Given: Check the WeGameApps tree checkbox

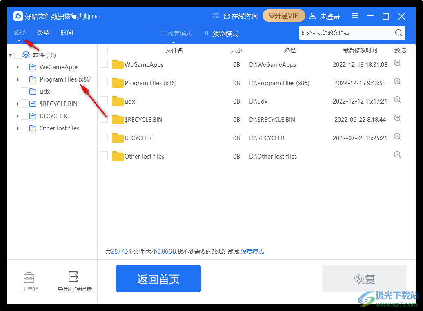Looking at the screenshot, I should (x=25, y=67).
